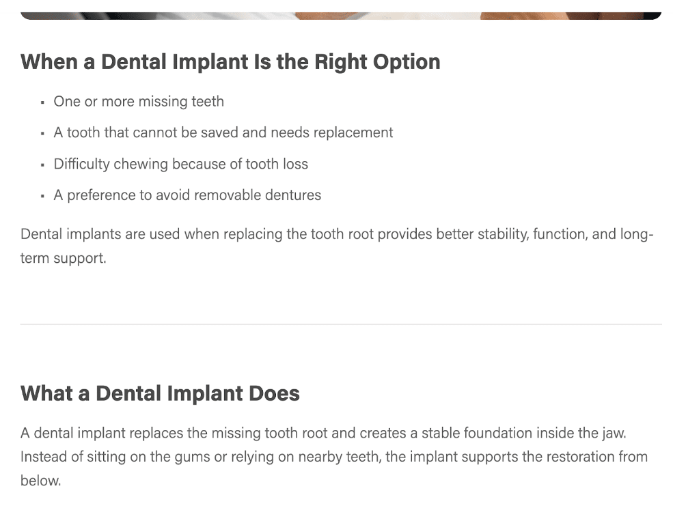Click the "A preference to avoid removable dentures" item
The width and height of the screenshot is (673, 510).
tap(187, 195)
